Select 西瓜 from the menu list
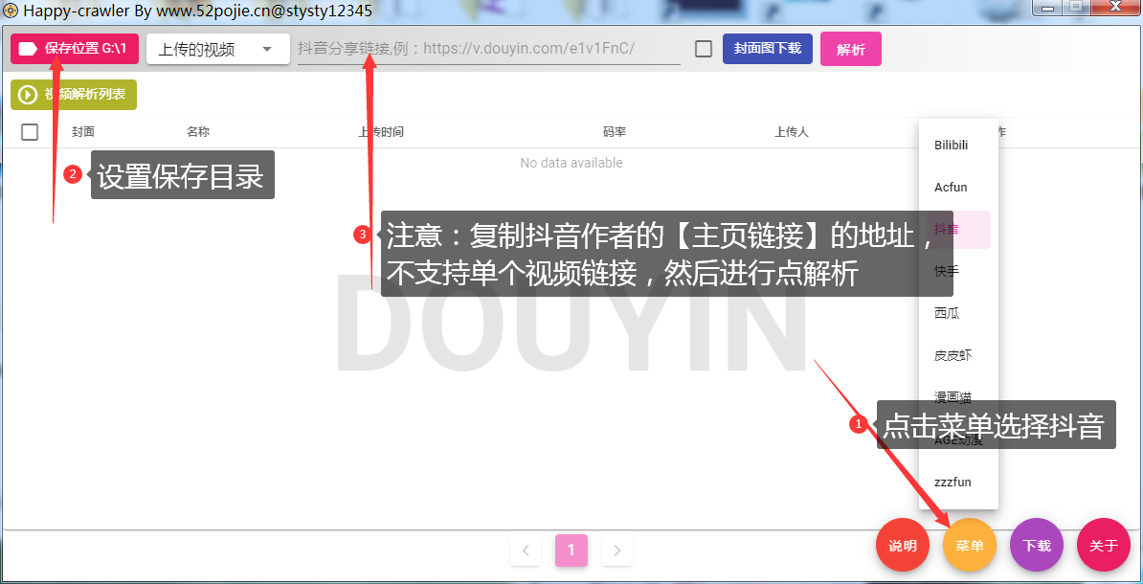Viewport: 1143px width, 584px height. click(x=958, y=313)
